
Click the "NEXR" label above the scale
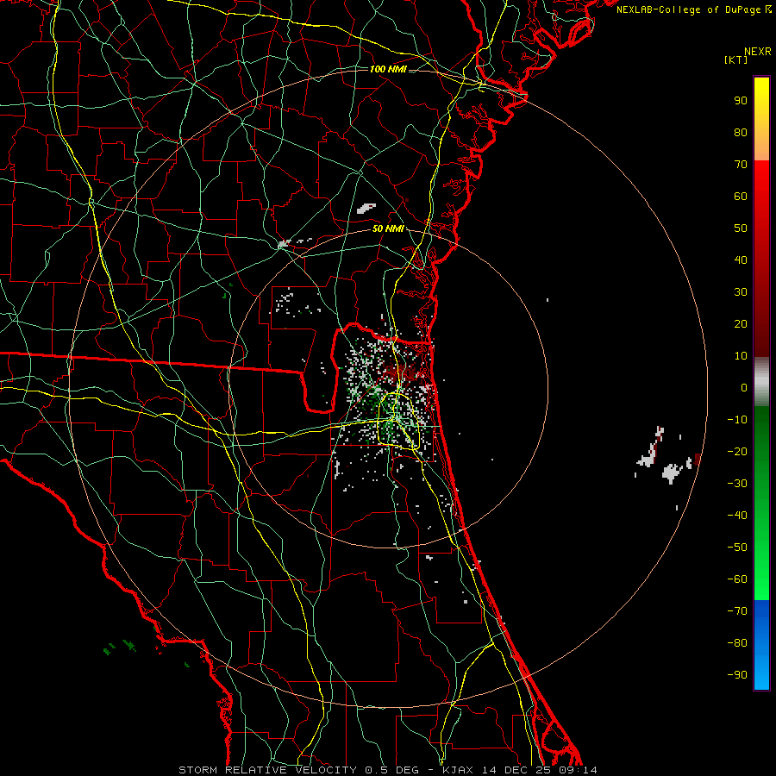tap(758, 52)
